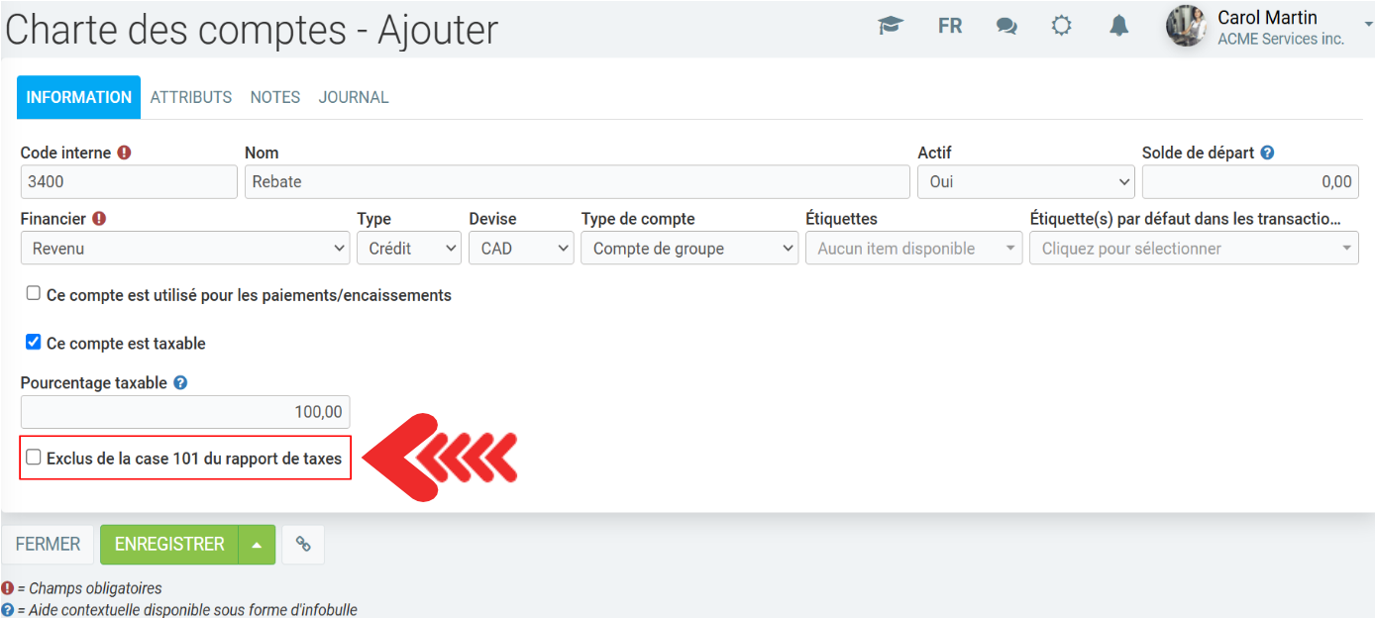Screen dimensions: 1375x618
Task: Expand the Enregistrer split-button arrow
Action: click(x=257, y=545)
